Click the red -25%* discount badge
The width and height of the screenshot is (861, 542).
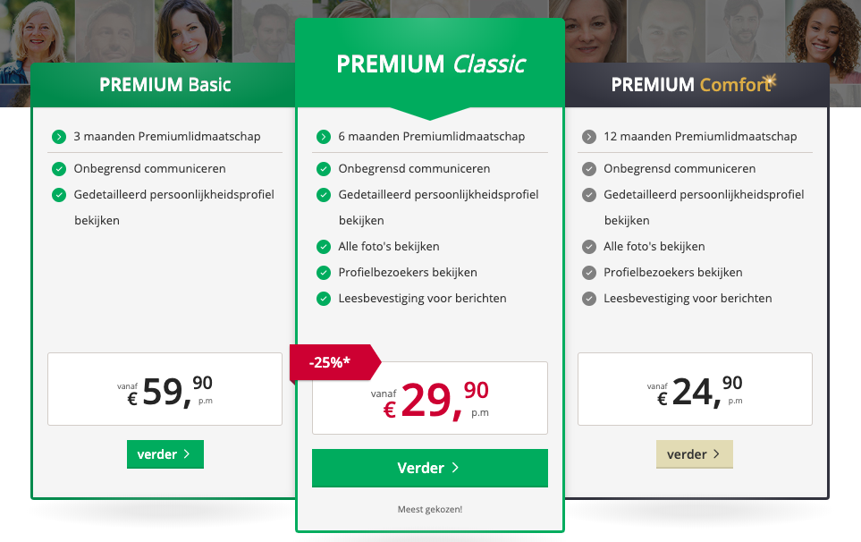pos(334,362)
